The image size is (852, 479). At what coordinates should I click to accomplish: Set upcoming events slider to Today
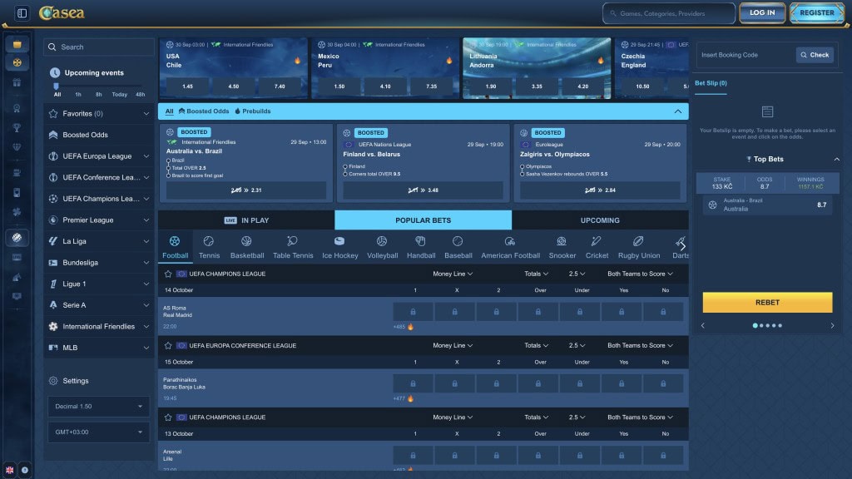coord(119,95)
